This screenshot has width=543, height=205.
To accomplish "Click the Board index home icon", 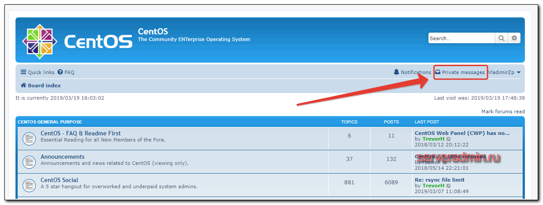I will [23, 86].
